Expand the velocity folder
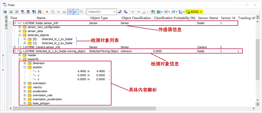 [x=25, y=87]
